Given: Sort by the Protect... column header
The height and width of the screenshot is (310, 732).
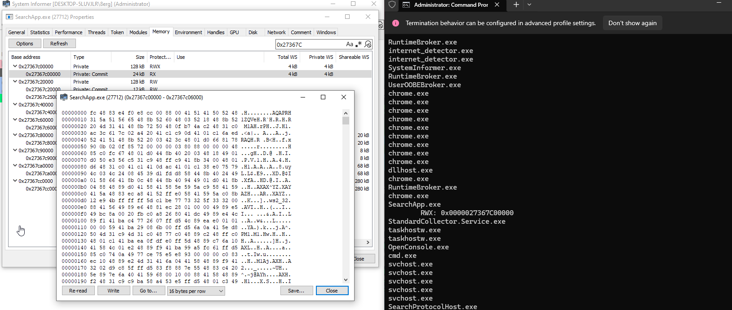Looking at the screenshot, I should pyautogui.click(x=161, y=57).
